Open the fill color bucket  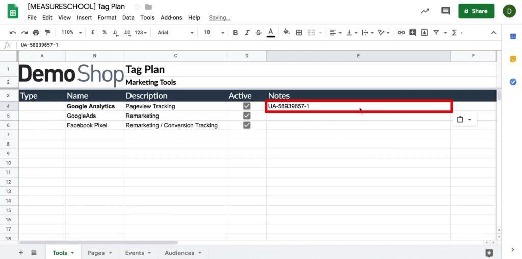[x=286, y=32]
